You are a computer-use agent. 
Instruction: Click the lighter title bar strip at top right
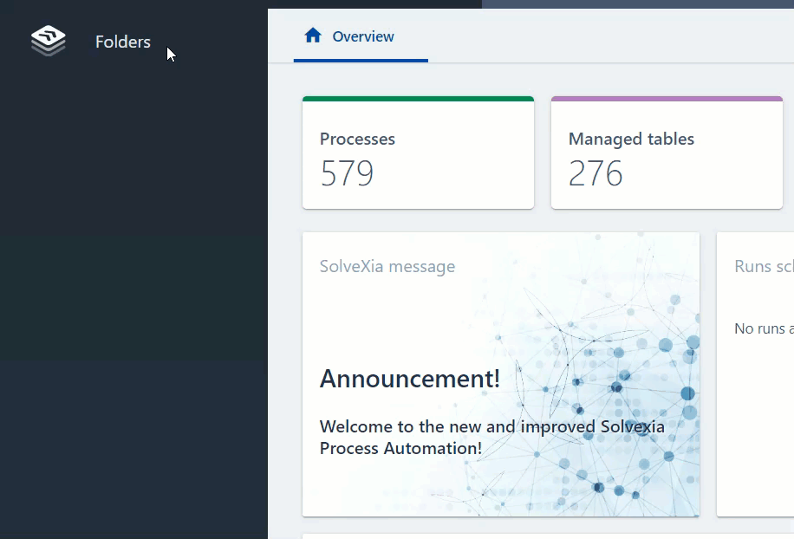point(637,4)
